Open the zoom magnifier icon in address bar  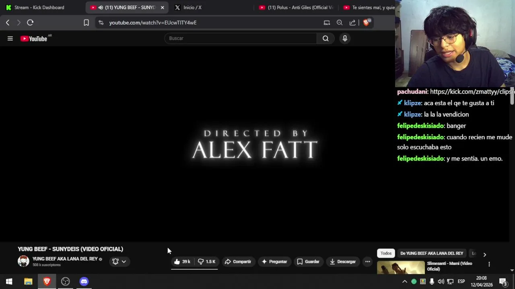point(340,23)
